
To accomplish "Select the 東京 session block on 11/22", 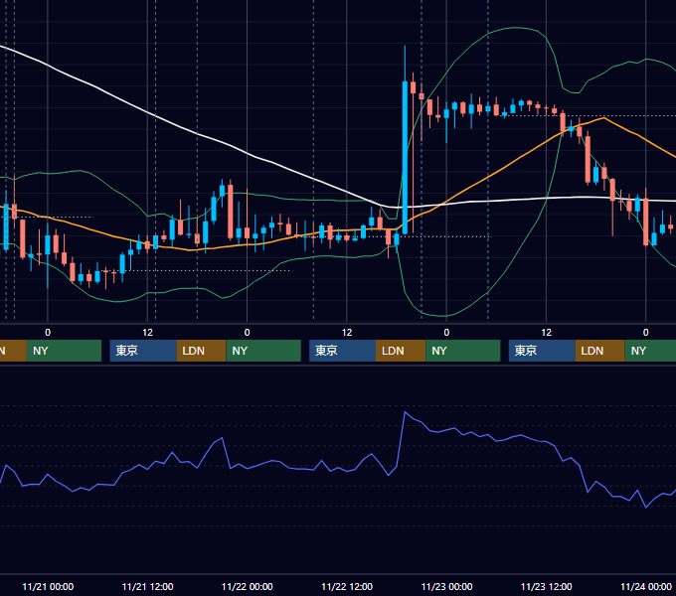I will coord(342,351).
